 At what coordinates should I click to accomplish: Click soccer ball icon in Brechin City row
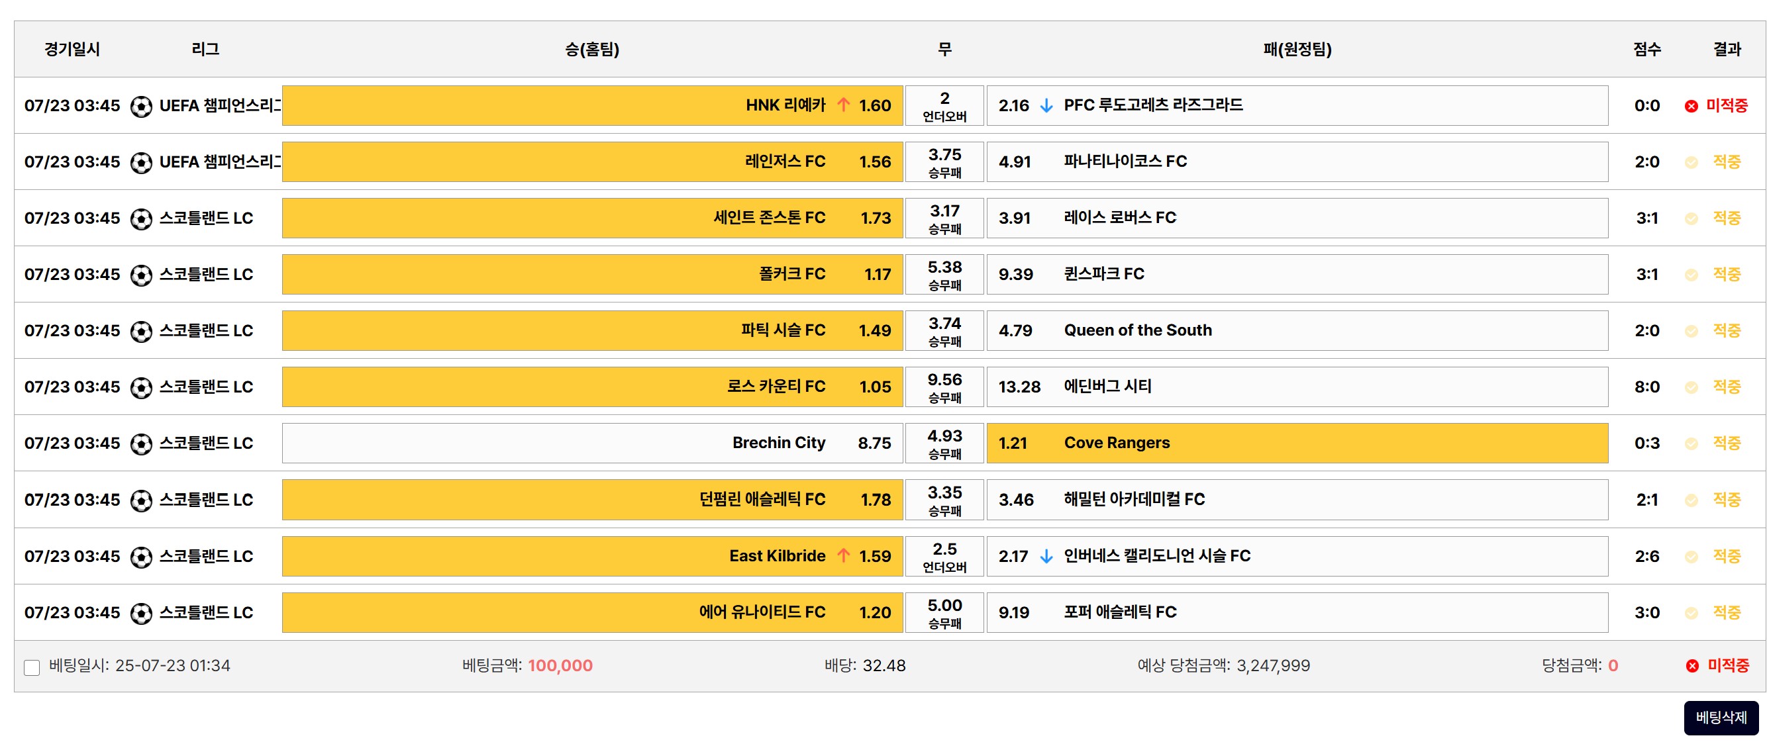pos(141,443)
